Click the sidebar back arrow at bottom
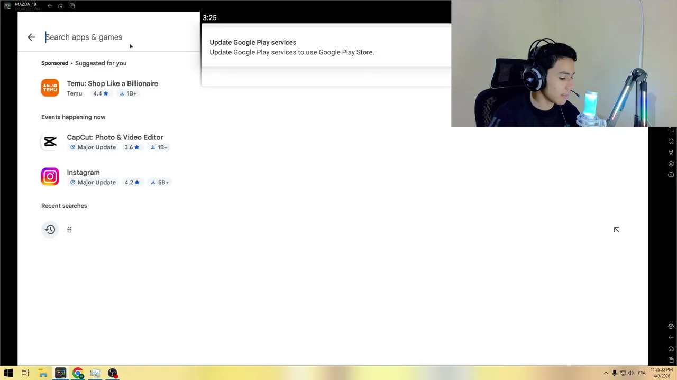 pyautogui.click(x=671, y=337)
